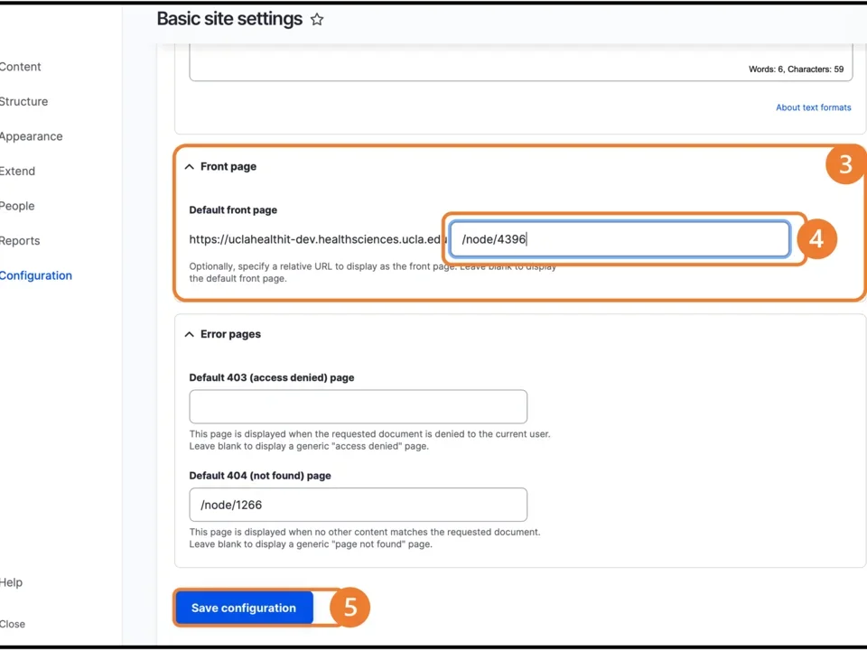Click the Front page section heading

click(x=228, y=166)
